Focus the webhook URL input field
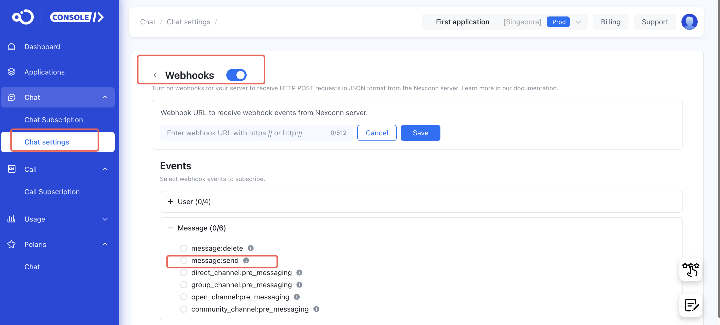Image resolution: width=720 pixels, height=325 pixels. pos(246,133)
